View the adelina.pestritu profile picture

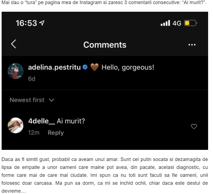click(x=15, y=71)
